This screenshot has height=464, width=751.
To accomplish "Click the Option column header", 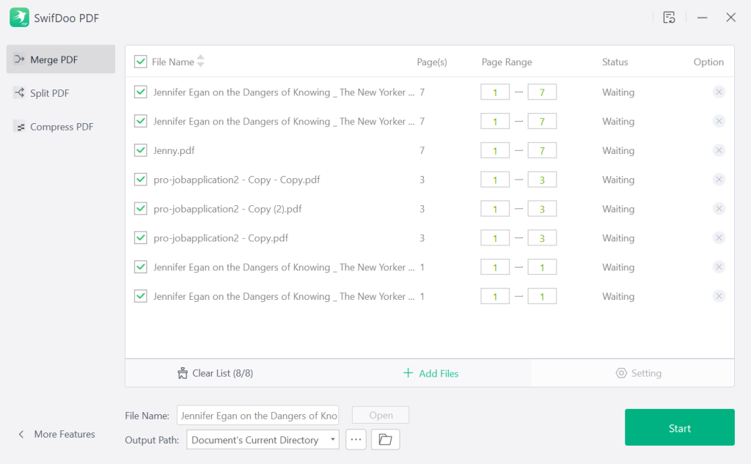I will pyautogui.click(x=708, y=62).
